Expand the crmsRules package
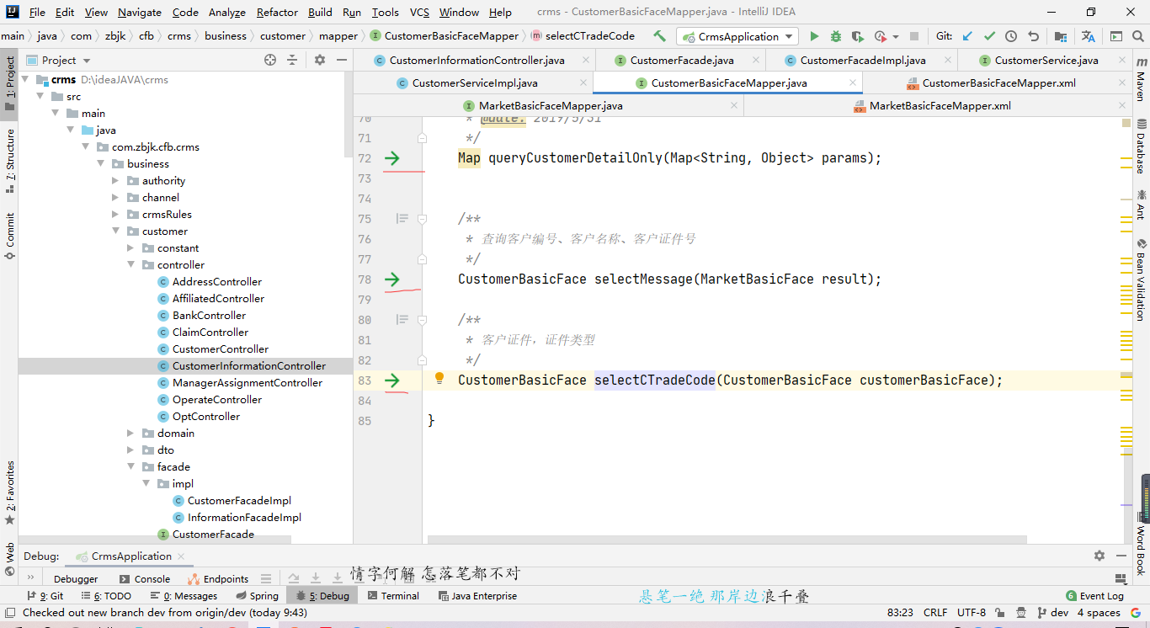 116,214
